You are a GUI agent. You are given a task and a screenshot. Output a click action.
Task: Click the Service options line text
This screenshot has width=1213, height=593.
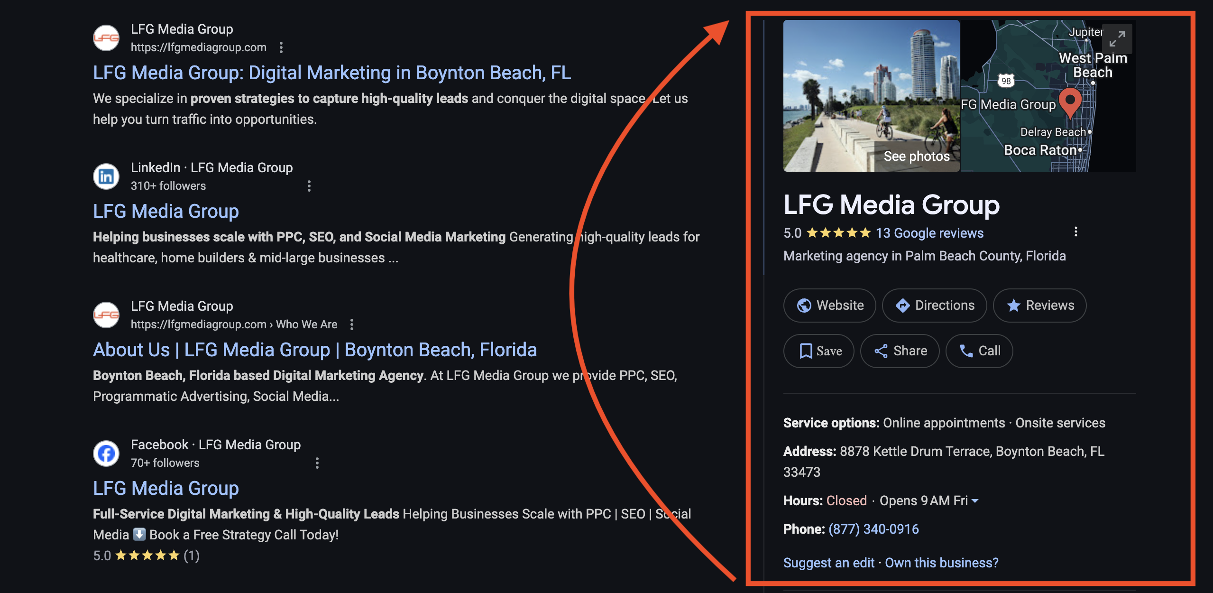pos(944,423)
